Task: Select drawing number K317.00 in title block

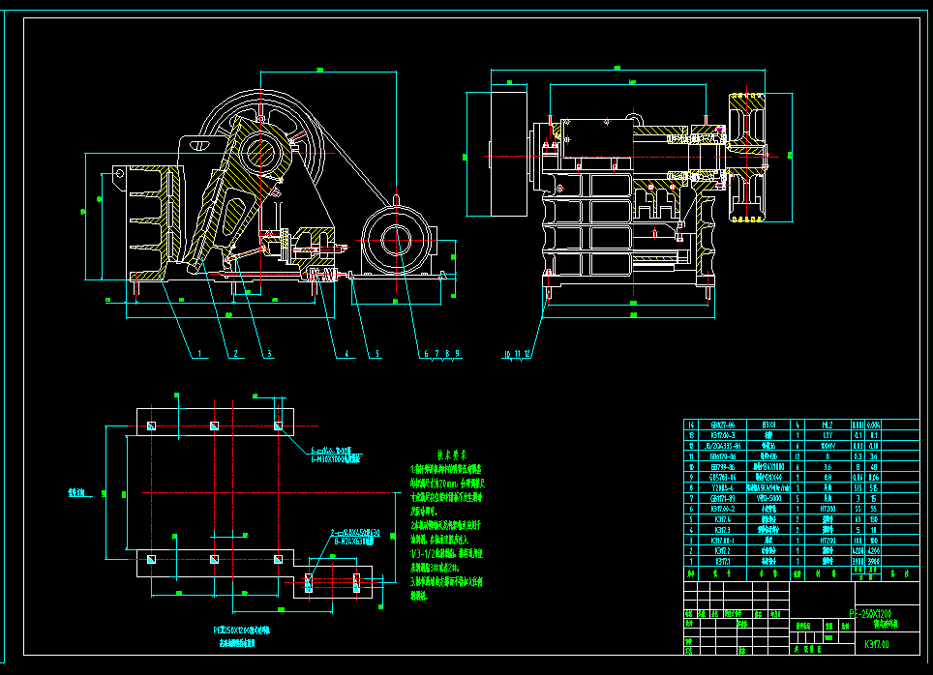Action: click(x=877, y=644)
